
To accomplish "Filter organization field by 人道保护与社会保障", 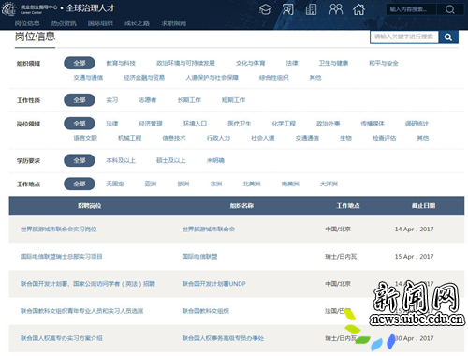I will [212, 78].
